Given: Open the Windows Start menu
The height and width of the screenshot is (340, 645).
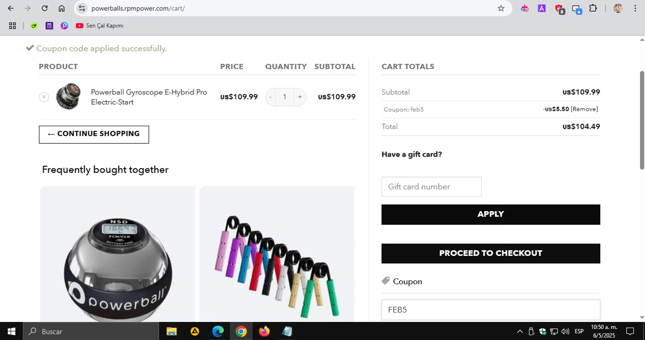Looking at the screenshot, I should coord(12,331).
